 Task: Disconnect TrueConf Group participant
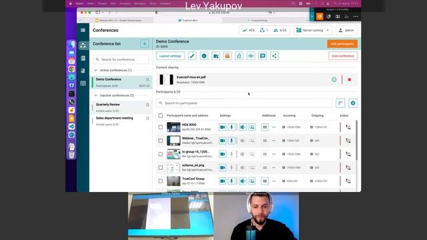tap(348, 181)
